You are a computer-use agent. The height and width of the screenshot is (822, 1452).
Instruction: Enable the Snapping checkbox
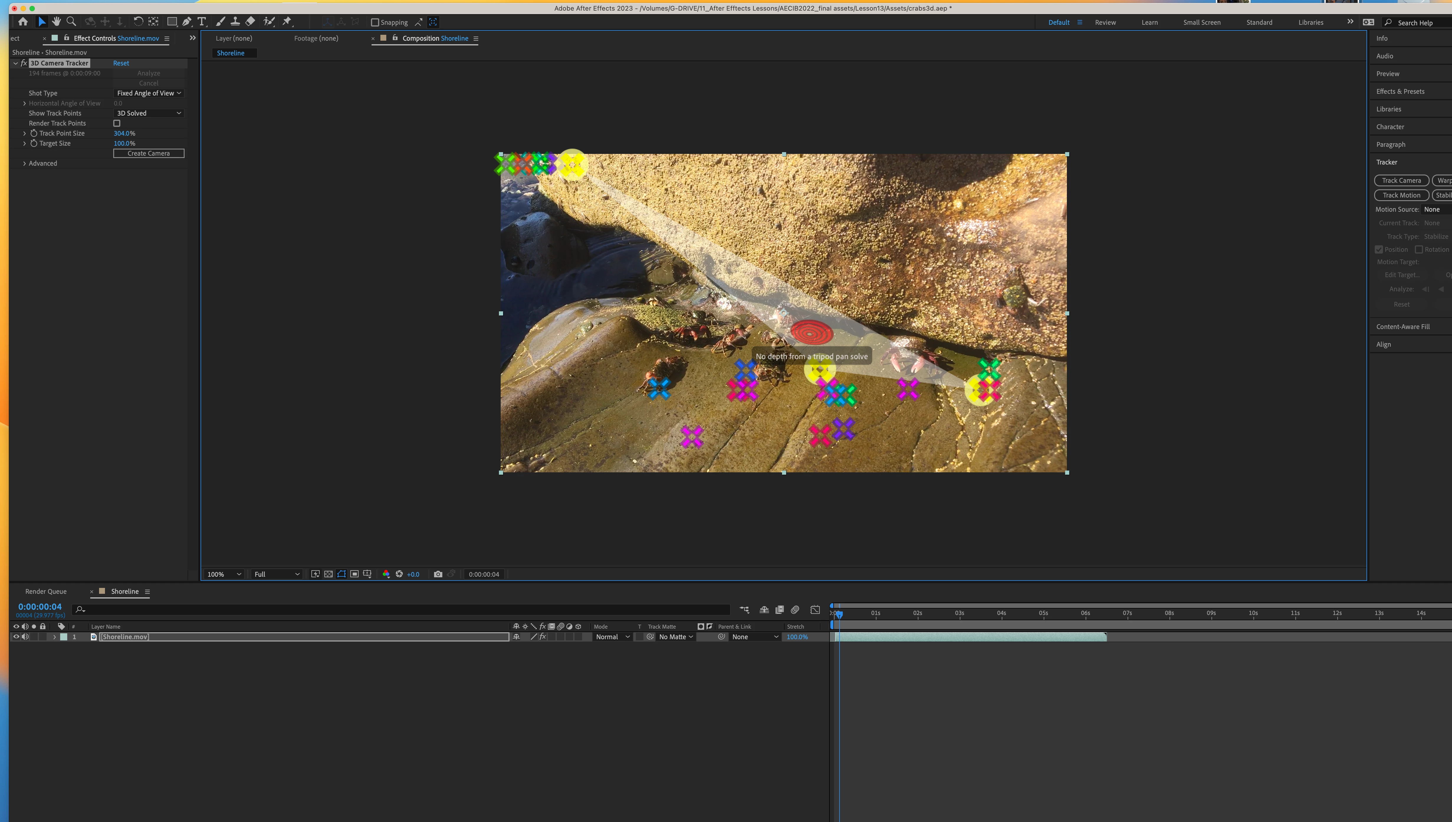375,23
